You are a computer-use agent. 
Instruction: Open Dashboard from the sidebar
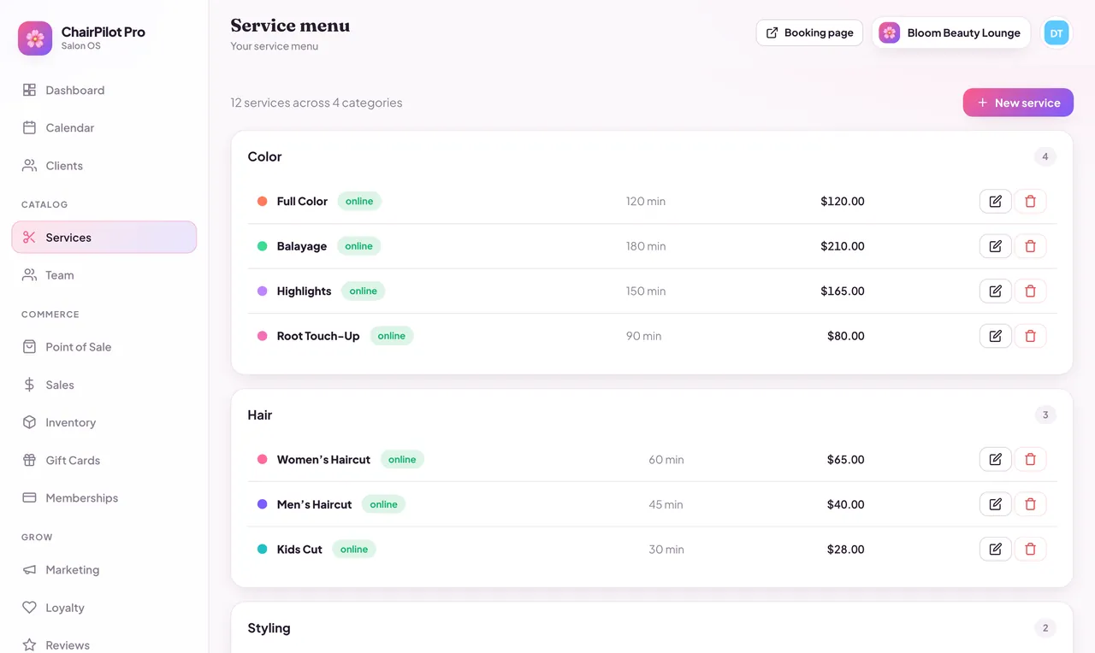[104, 90]
